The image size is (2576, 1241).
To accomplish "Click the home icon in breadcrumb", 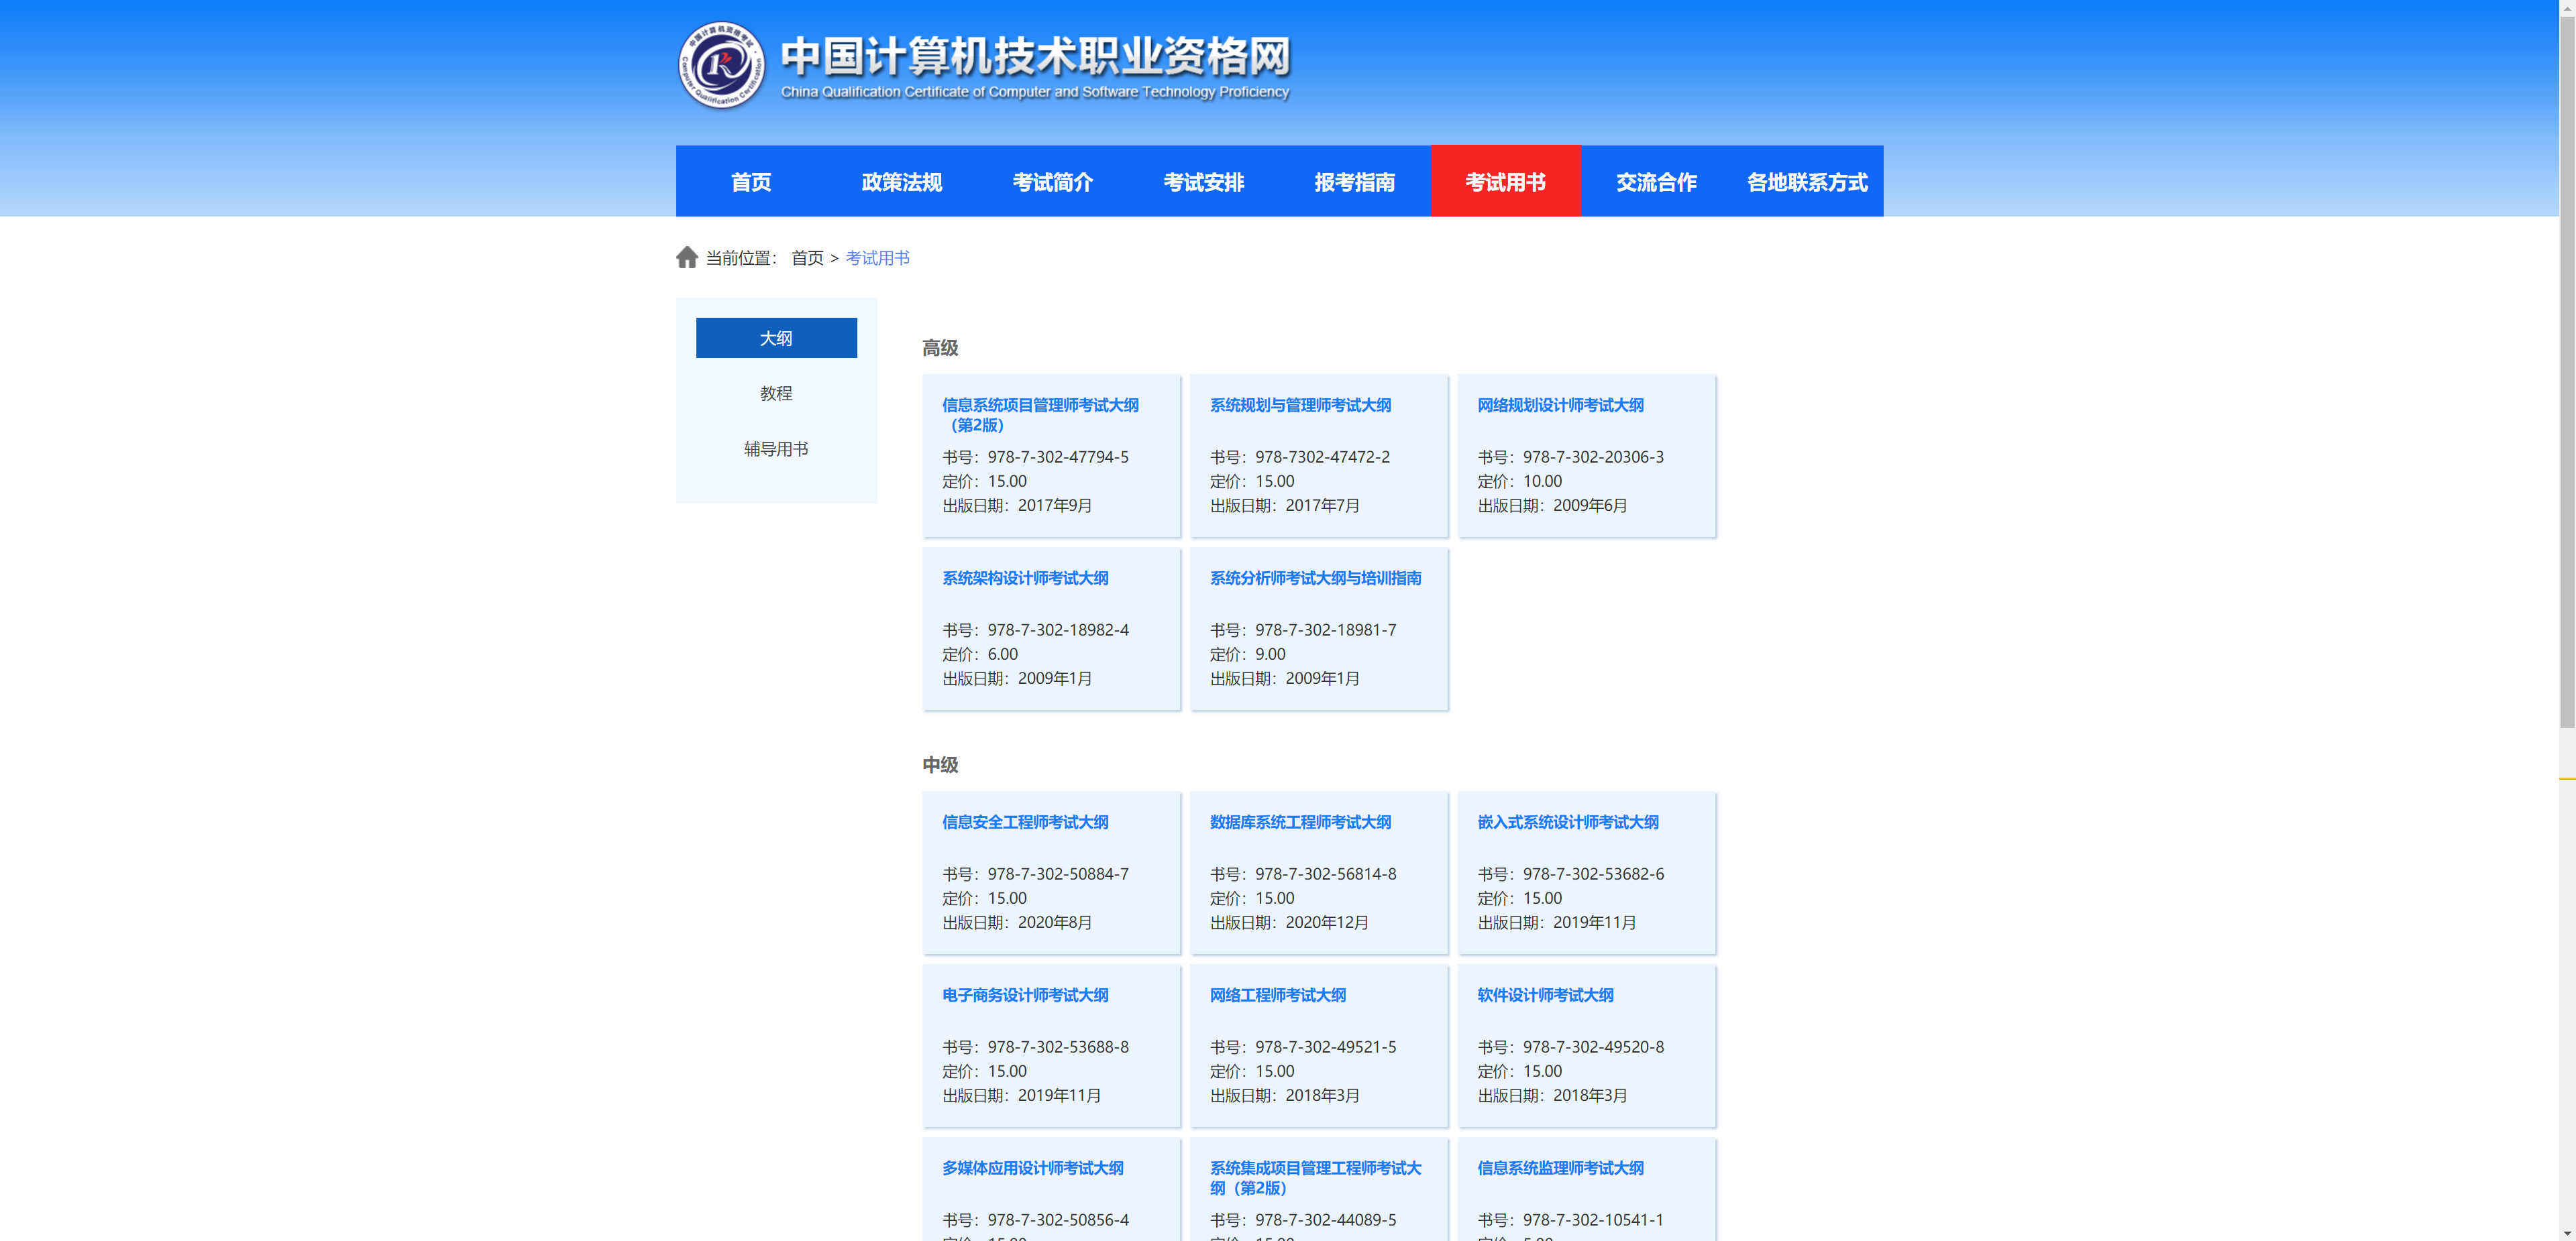I will pyautogui.click(x=686, y=258).
